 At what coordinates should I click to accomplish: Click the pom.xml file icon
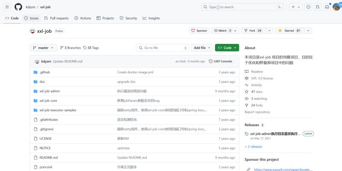(35, 167)
